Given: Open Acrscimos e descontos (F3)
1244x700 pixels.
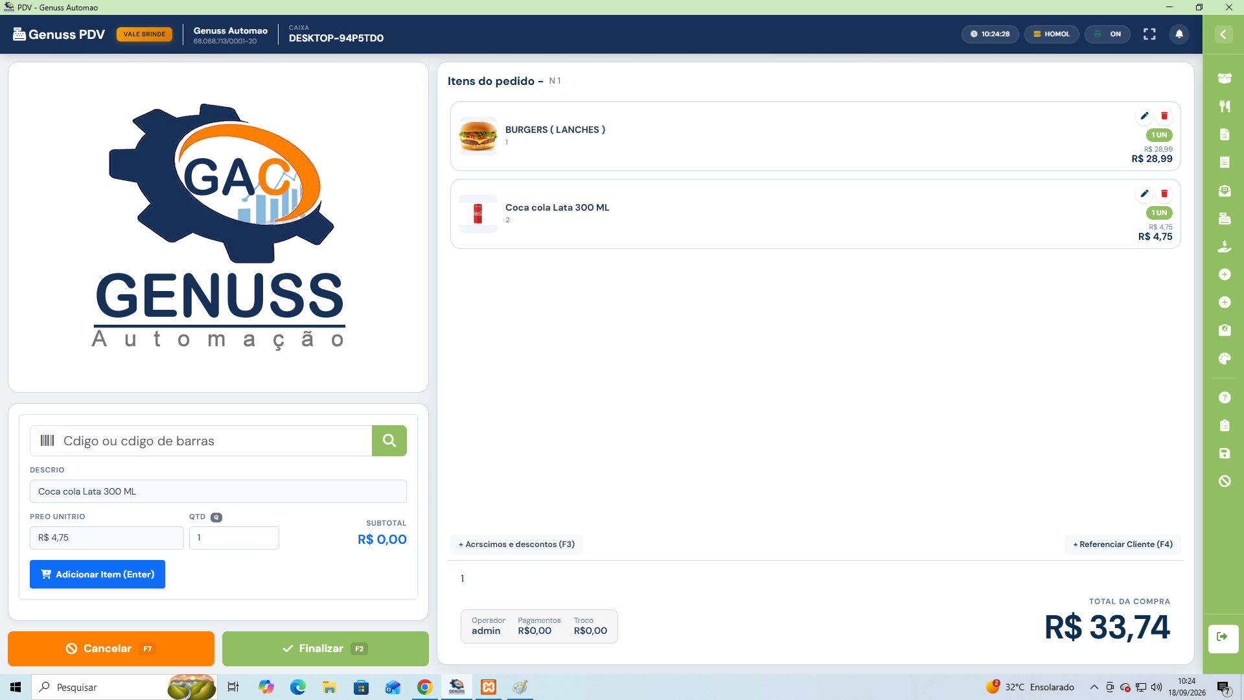Looking at the screenshot, I should pos(516,544).
